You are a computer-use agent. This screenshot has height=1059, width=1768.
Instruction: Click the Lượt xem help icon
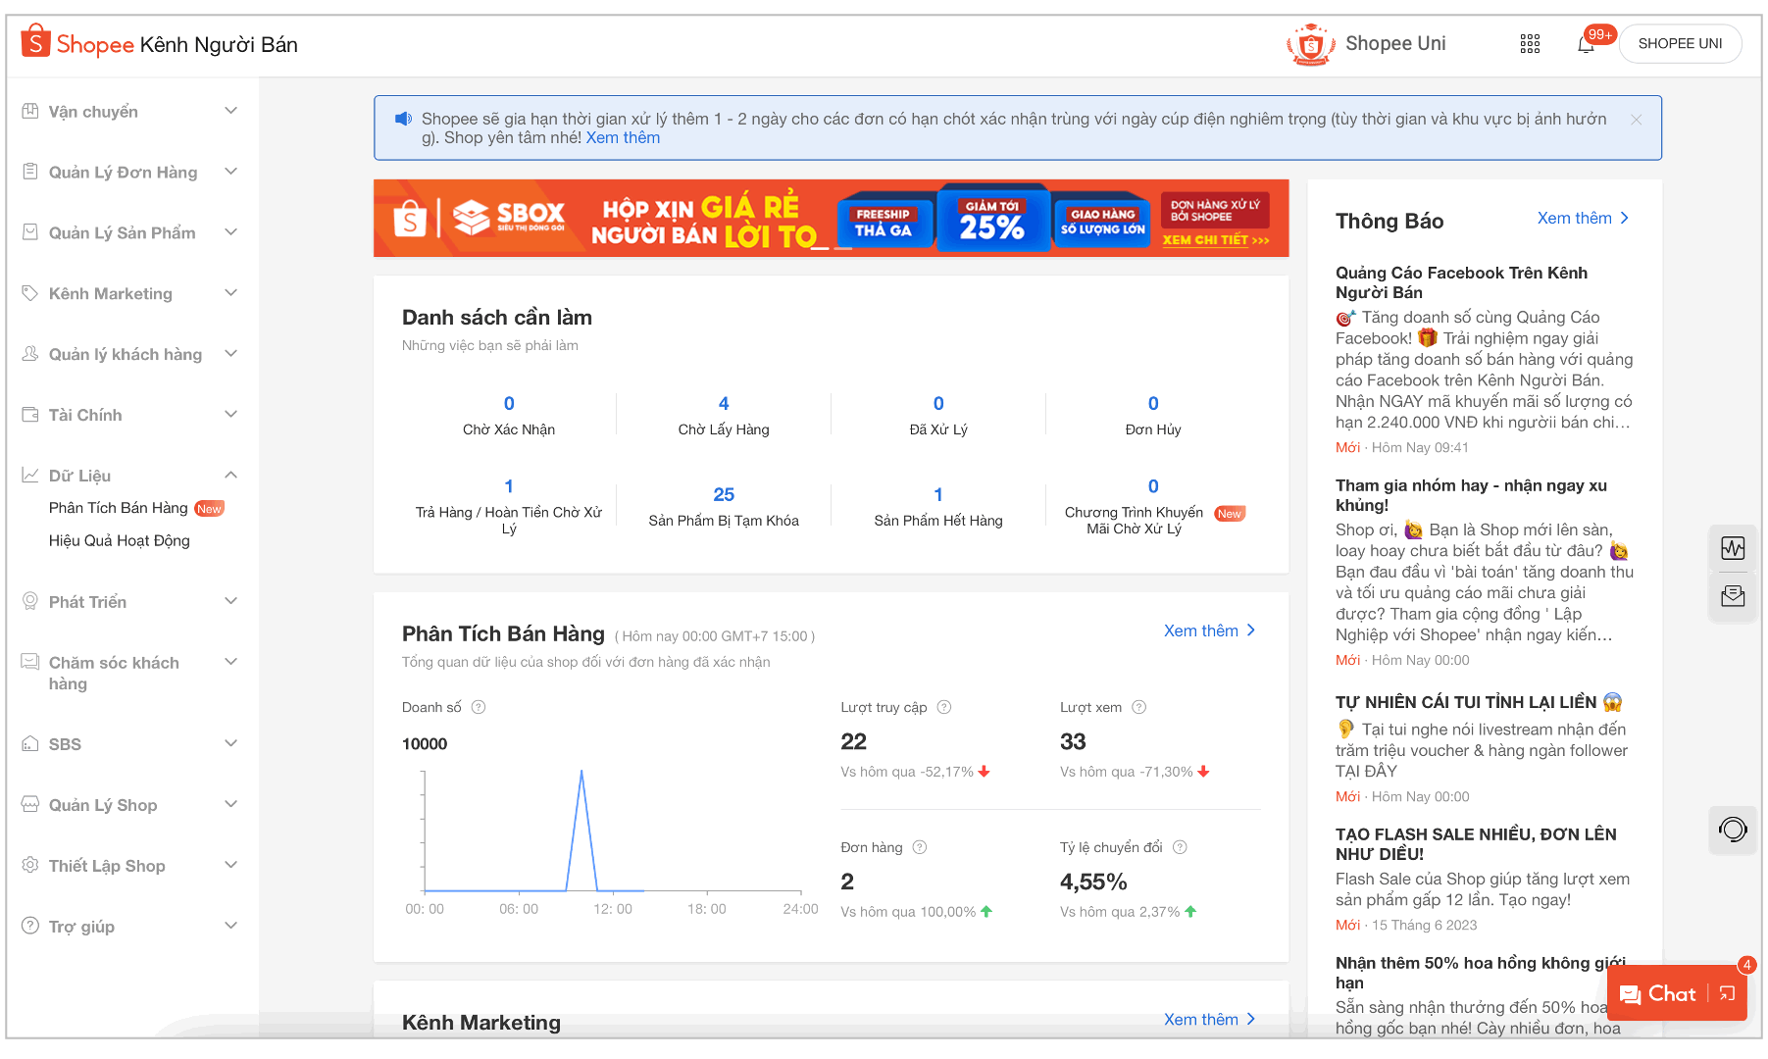coord(1139,707)
